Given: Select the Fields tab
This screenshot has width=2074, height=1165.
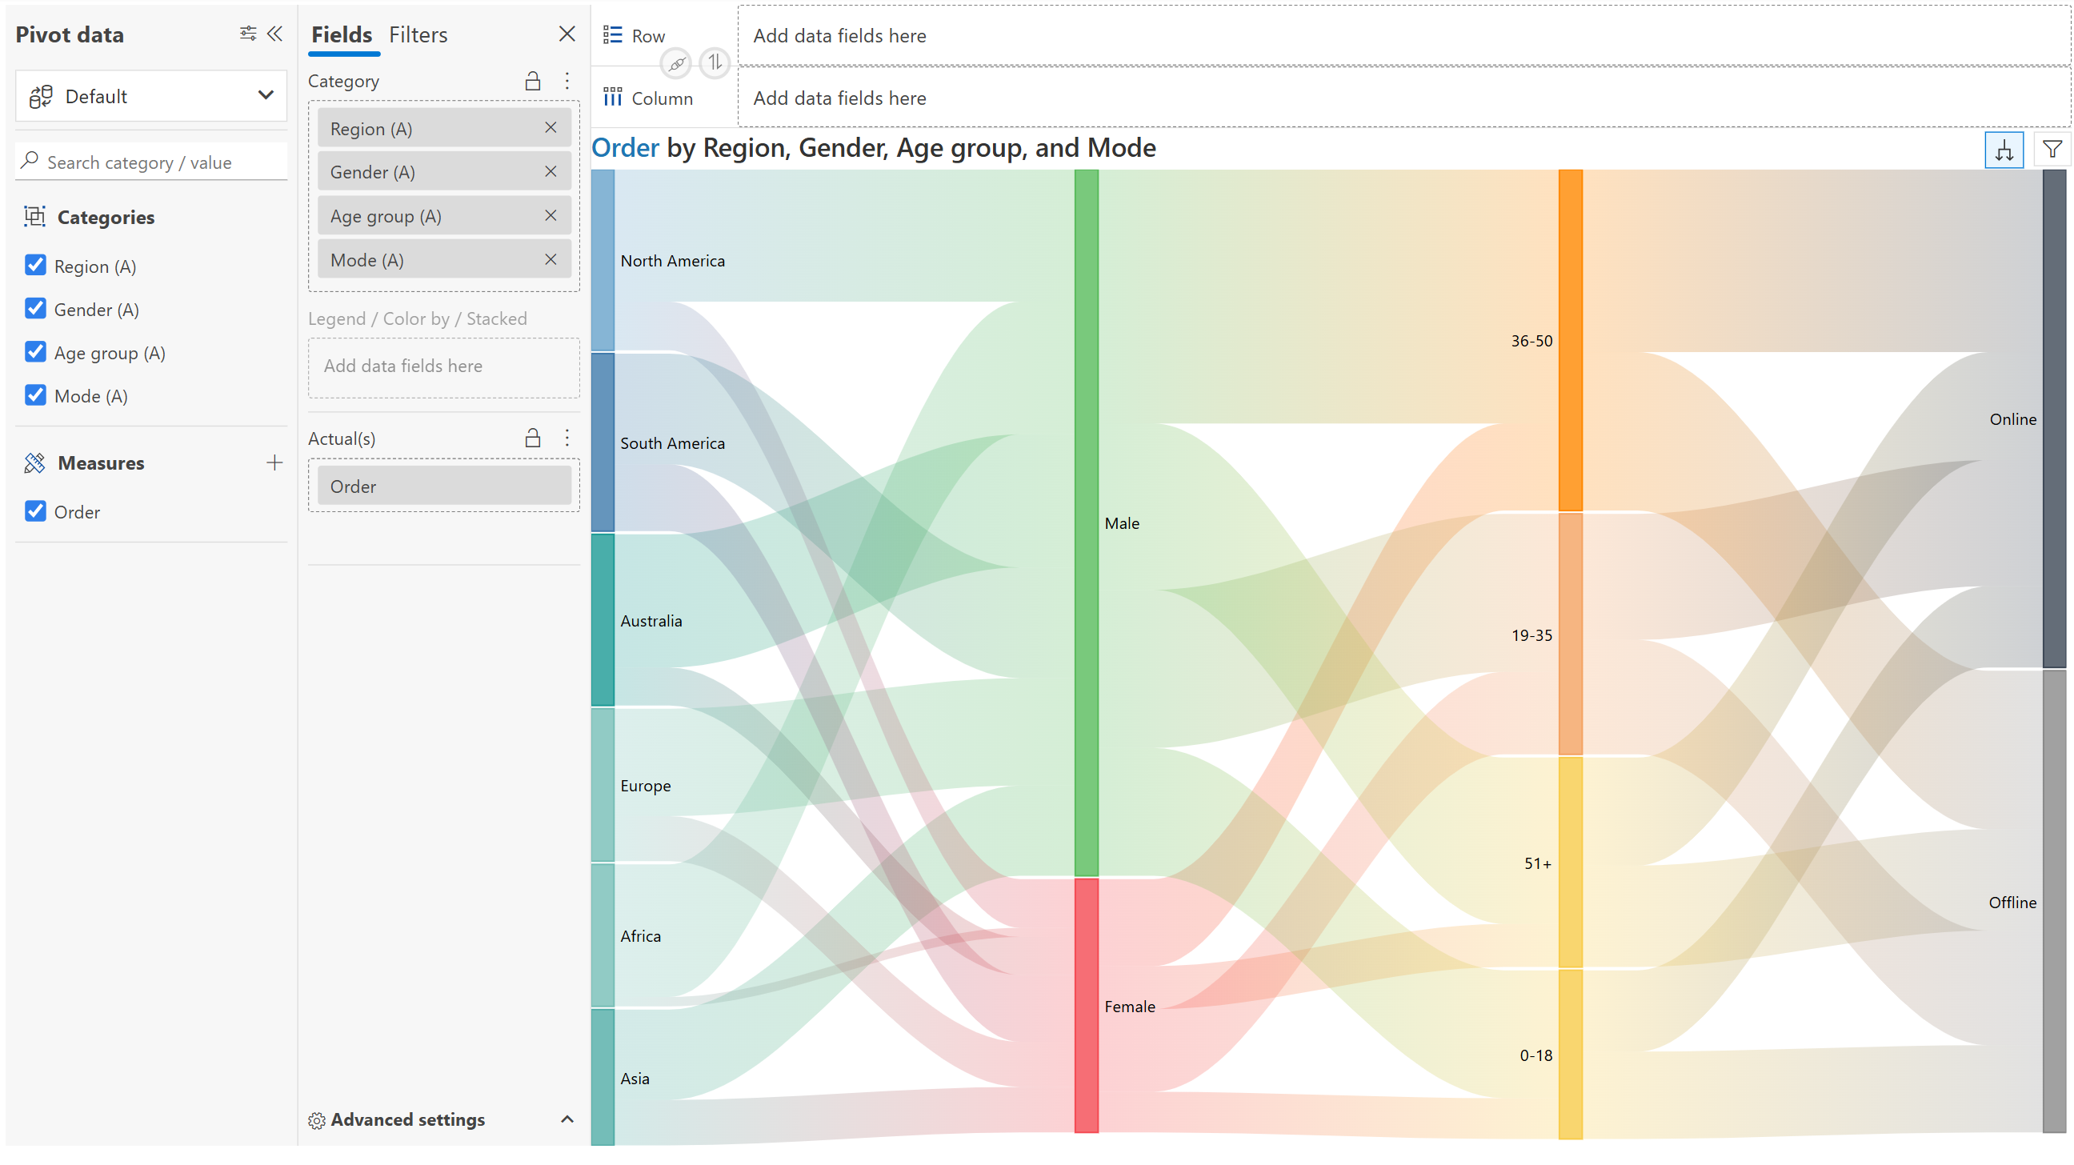Looking at the screenshot, I should tap(342, 34).
